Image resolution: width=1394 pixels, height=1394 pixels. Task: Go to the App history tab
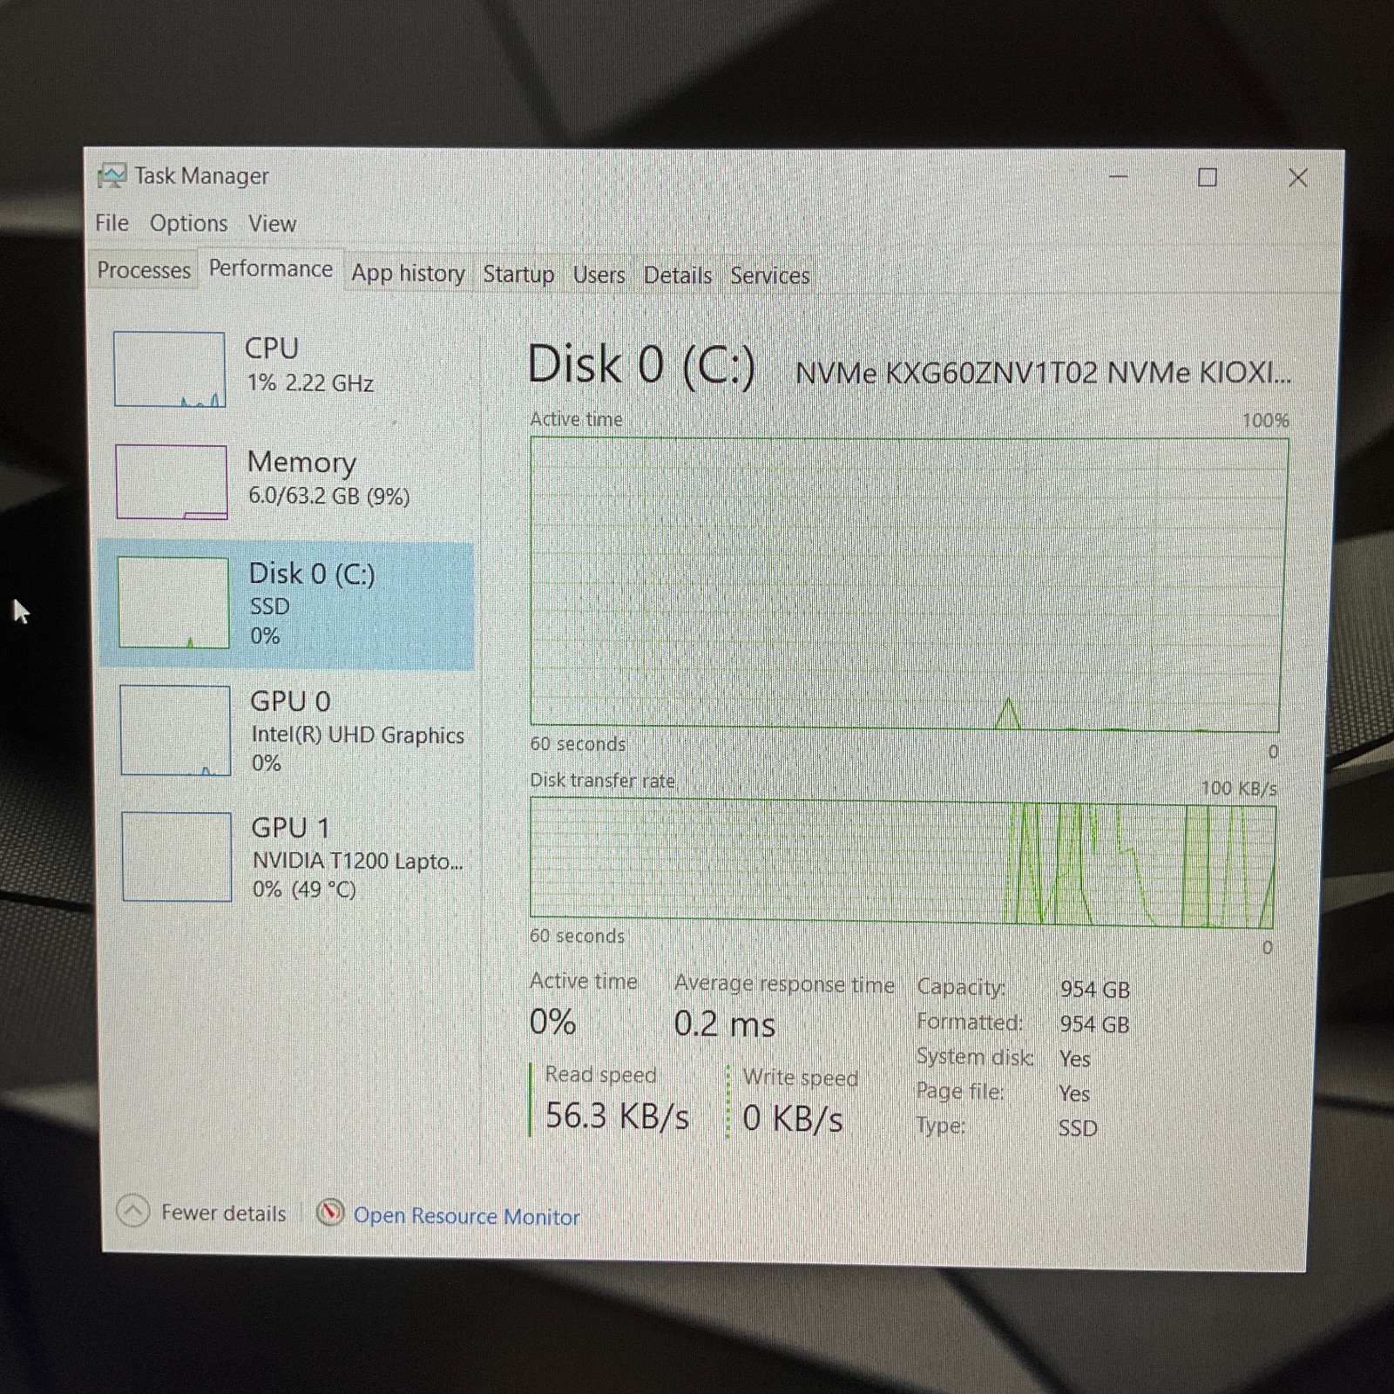(408, 274)
